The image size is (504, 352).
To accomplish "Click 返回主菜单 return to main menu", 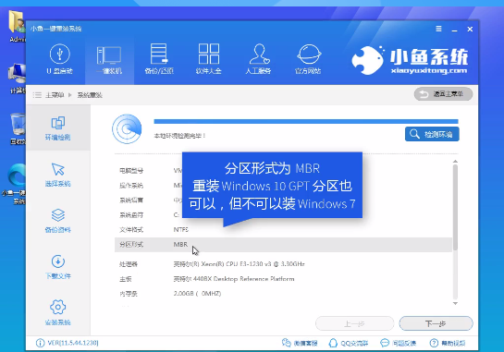I will point(443,94).
